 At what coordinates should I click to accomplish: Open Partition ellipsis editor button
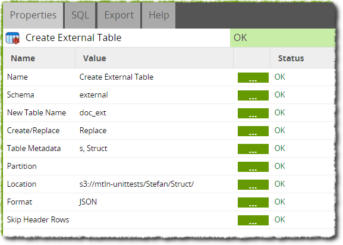tap(253, 167)
